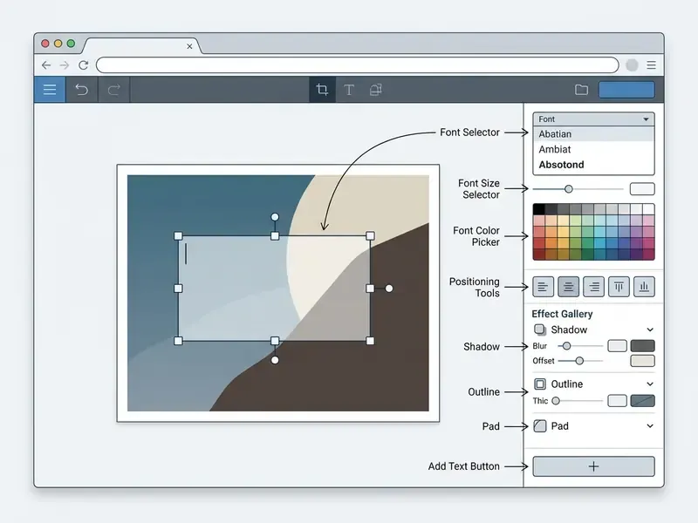Click the top-left resize handle of the text box
The image size is (698, 523).
click(178, 235)
